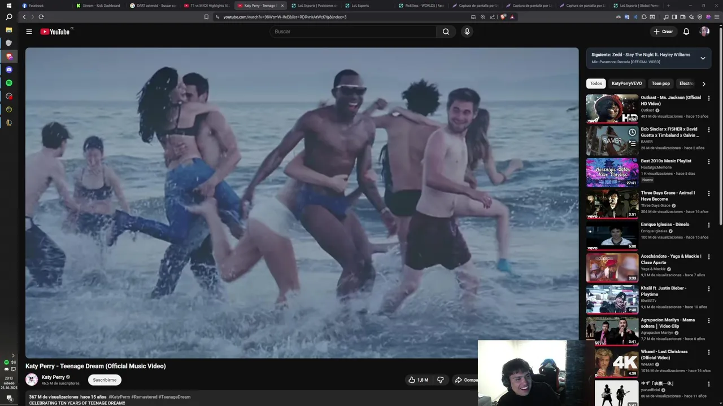Open Brave Rewards triangle icon
723x406 pixels.
(x=512, y=17)
